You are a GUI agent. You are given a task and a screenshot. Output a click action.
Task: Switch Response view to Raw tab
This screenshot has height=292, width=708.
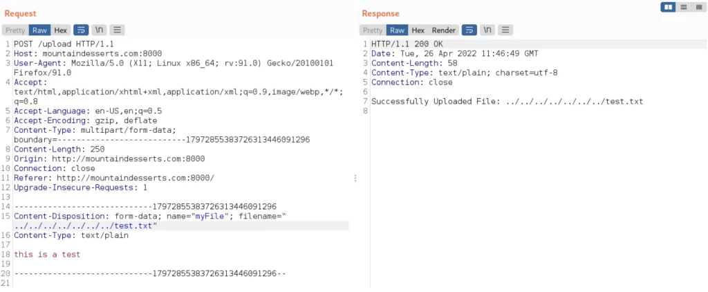(x=398, y=30)
